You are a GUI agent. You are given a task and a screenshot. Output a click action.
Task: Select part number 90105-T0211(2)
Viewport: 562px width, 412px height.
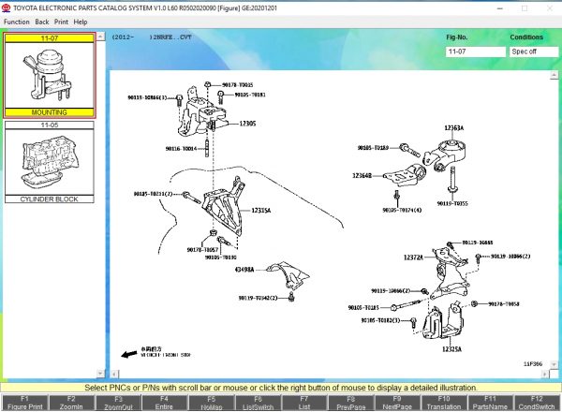[x=153, y=194]
